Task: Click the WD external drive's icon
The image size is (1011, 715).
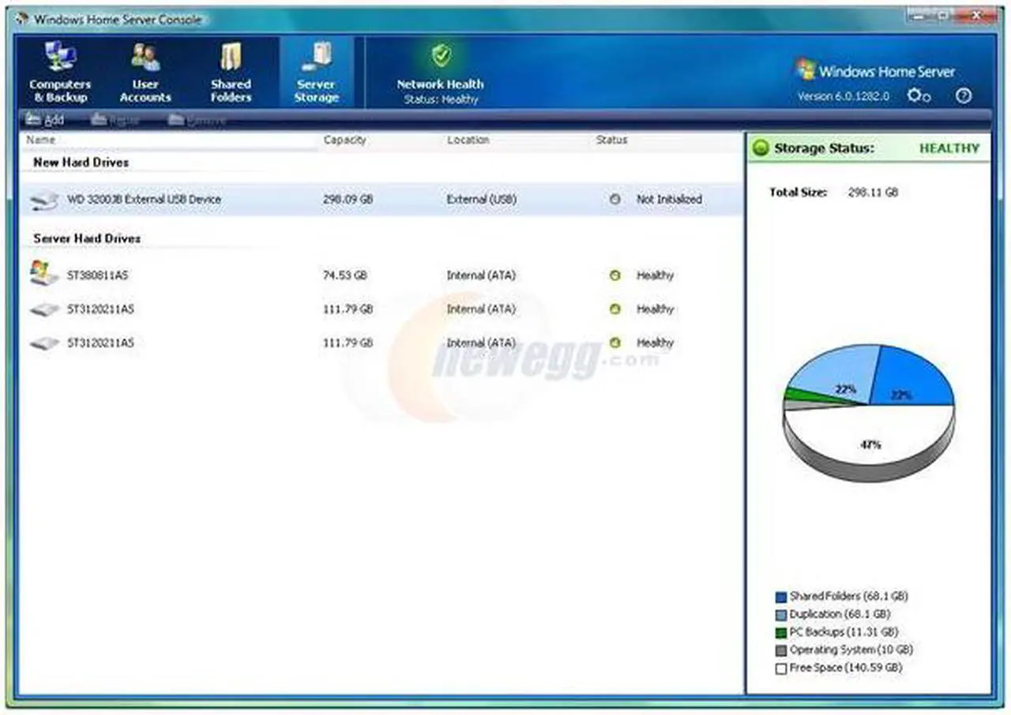Action: [43, 200]
